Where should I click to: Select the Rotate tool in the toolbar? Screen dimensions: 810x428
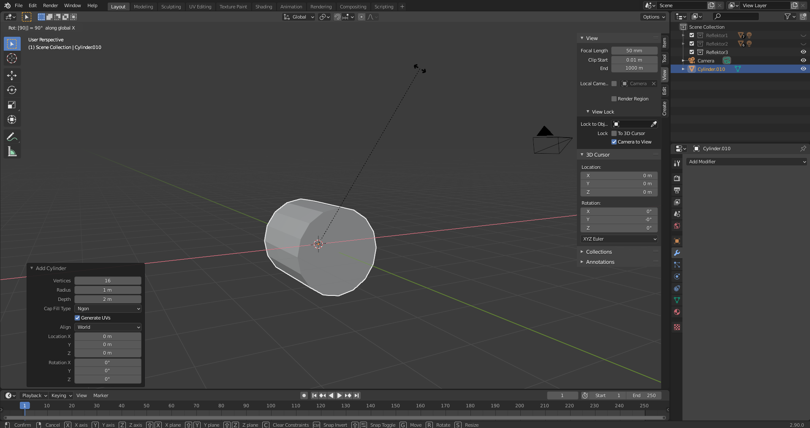coord(12,90)
